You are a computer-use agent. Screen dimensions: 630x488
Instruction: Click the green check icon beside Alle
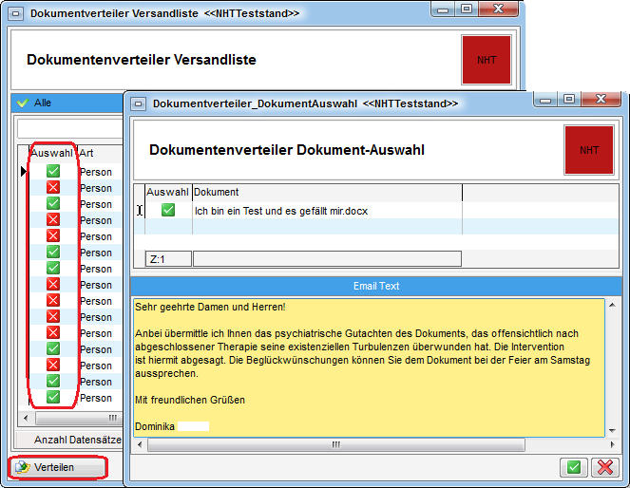[23, 103]
